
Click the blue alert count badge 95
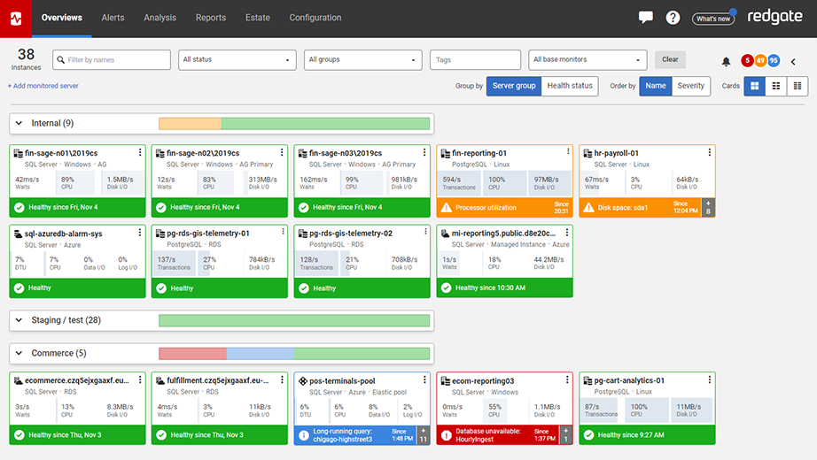click(x=774, y=60)
